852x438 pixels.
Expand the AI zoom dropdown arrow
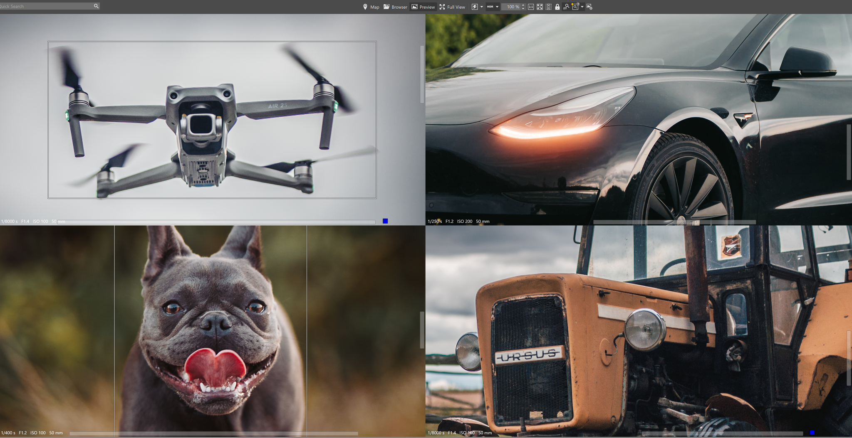(582, 7)
